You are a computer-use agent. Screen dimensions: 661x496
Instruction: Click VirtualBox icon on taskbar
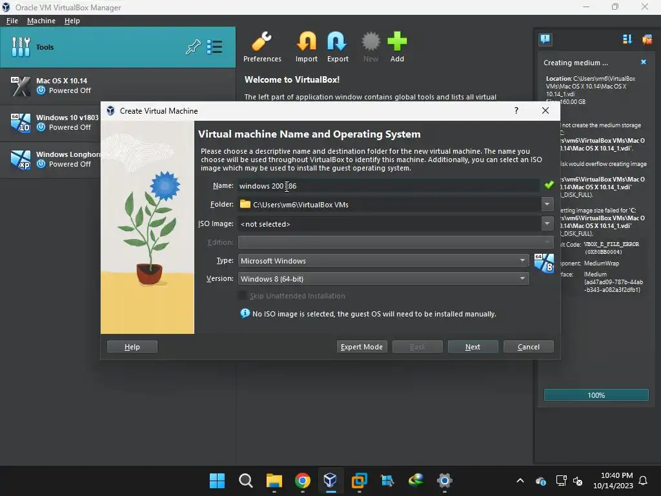[331, 480]
